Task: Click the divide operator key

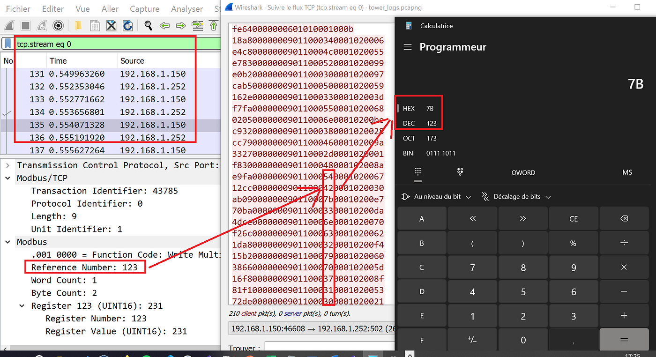Action: click(624, 243)
